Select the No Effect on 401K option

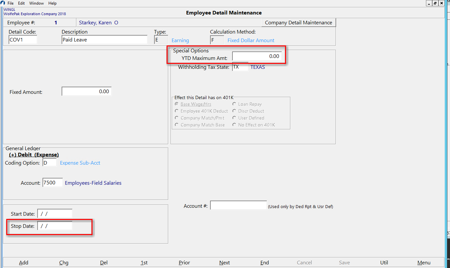234,124
